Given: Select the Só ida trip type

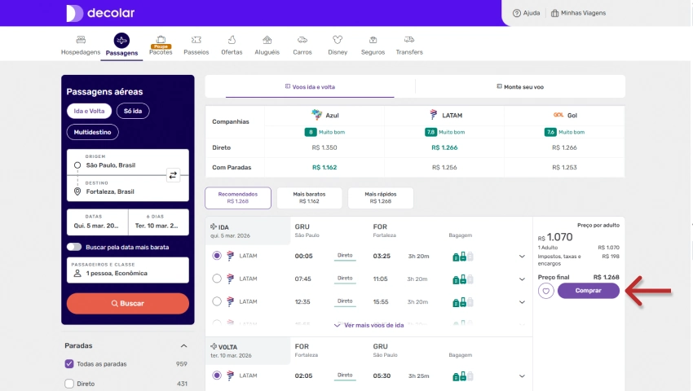Looking at the screenshot, I should (x=133, y=112).
